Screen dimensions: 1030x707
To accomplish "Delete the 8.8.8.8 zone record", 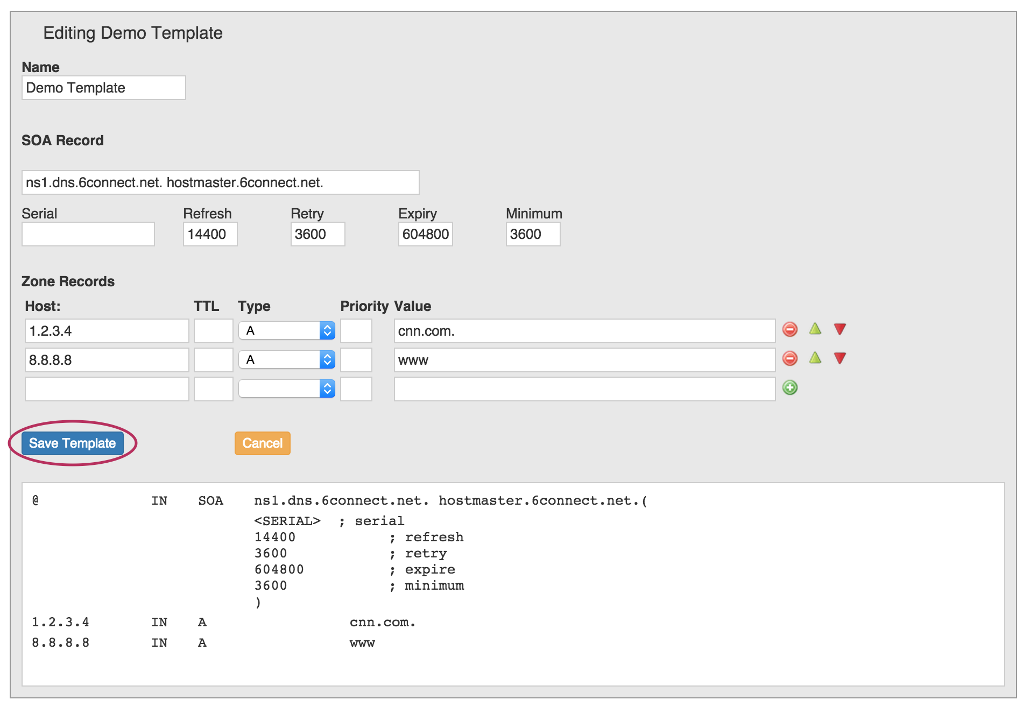I will 789,359.
